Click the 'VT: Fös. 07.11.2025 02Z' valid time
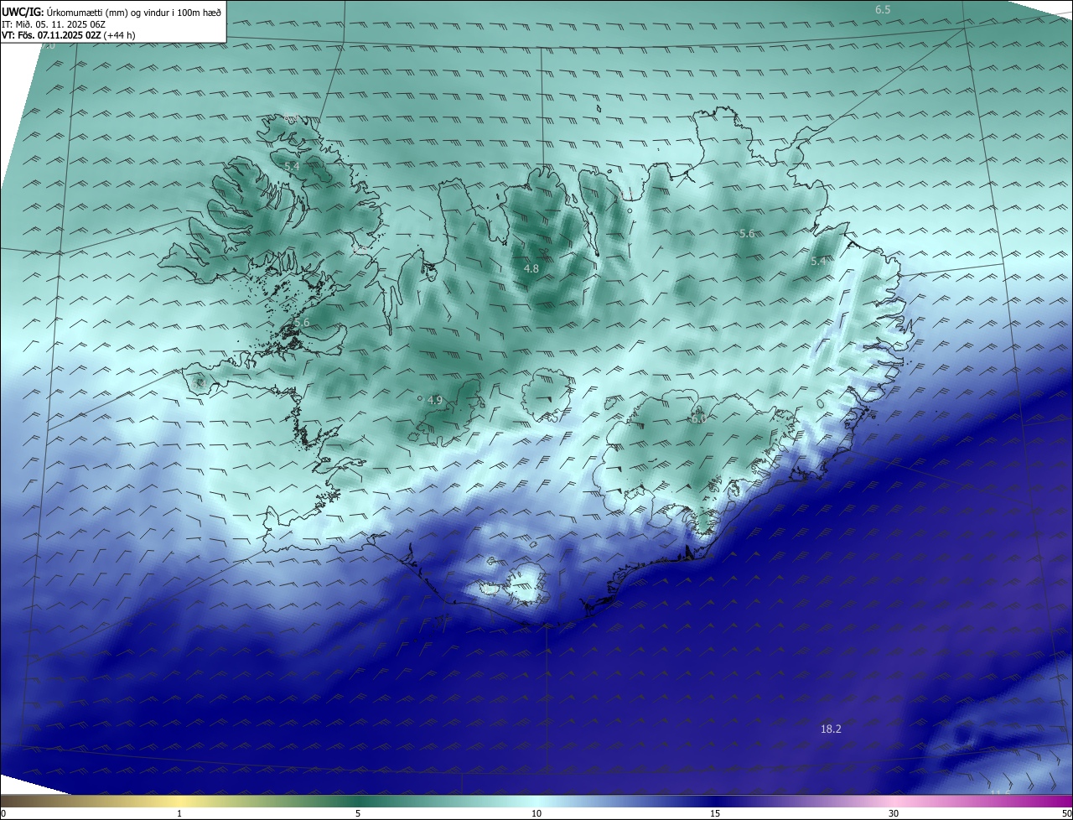The height and width of the screenshot is (820, 1073). coord(51,35)
